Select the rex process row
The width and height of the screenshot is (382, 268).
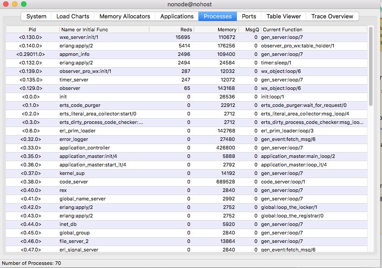tap(186, 190)
